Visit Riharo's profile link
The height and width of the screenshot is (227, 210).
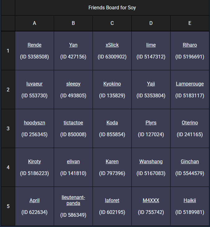point(190,45)
